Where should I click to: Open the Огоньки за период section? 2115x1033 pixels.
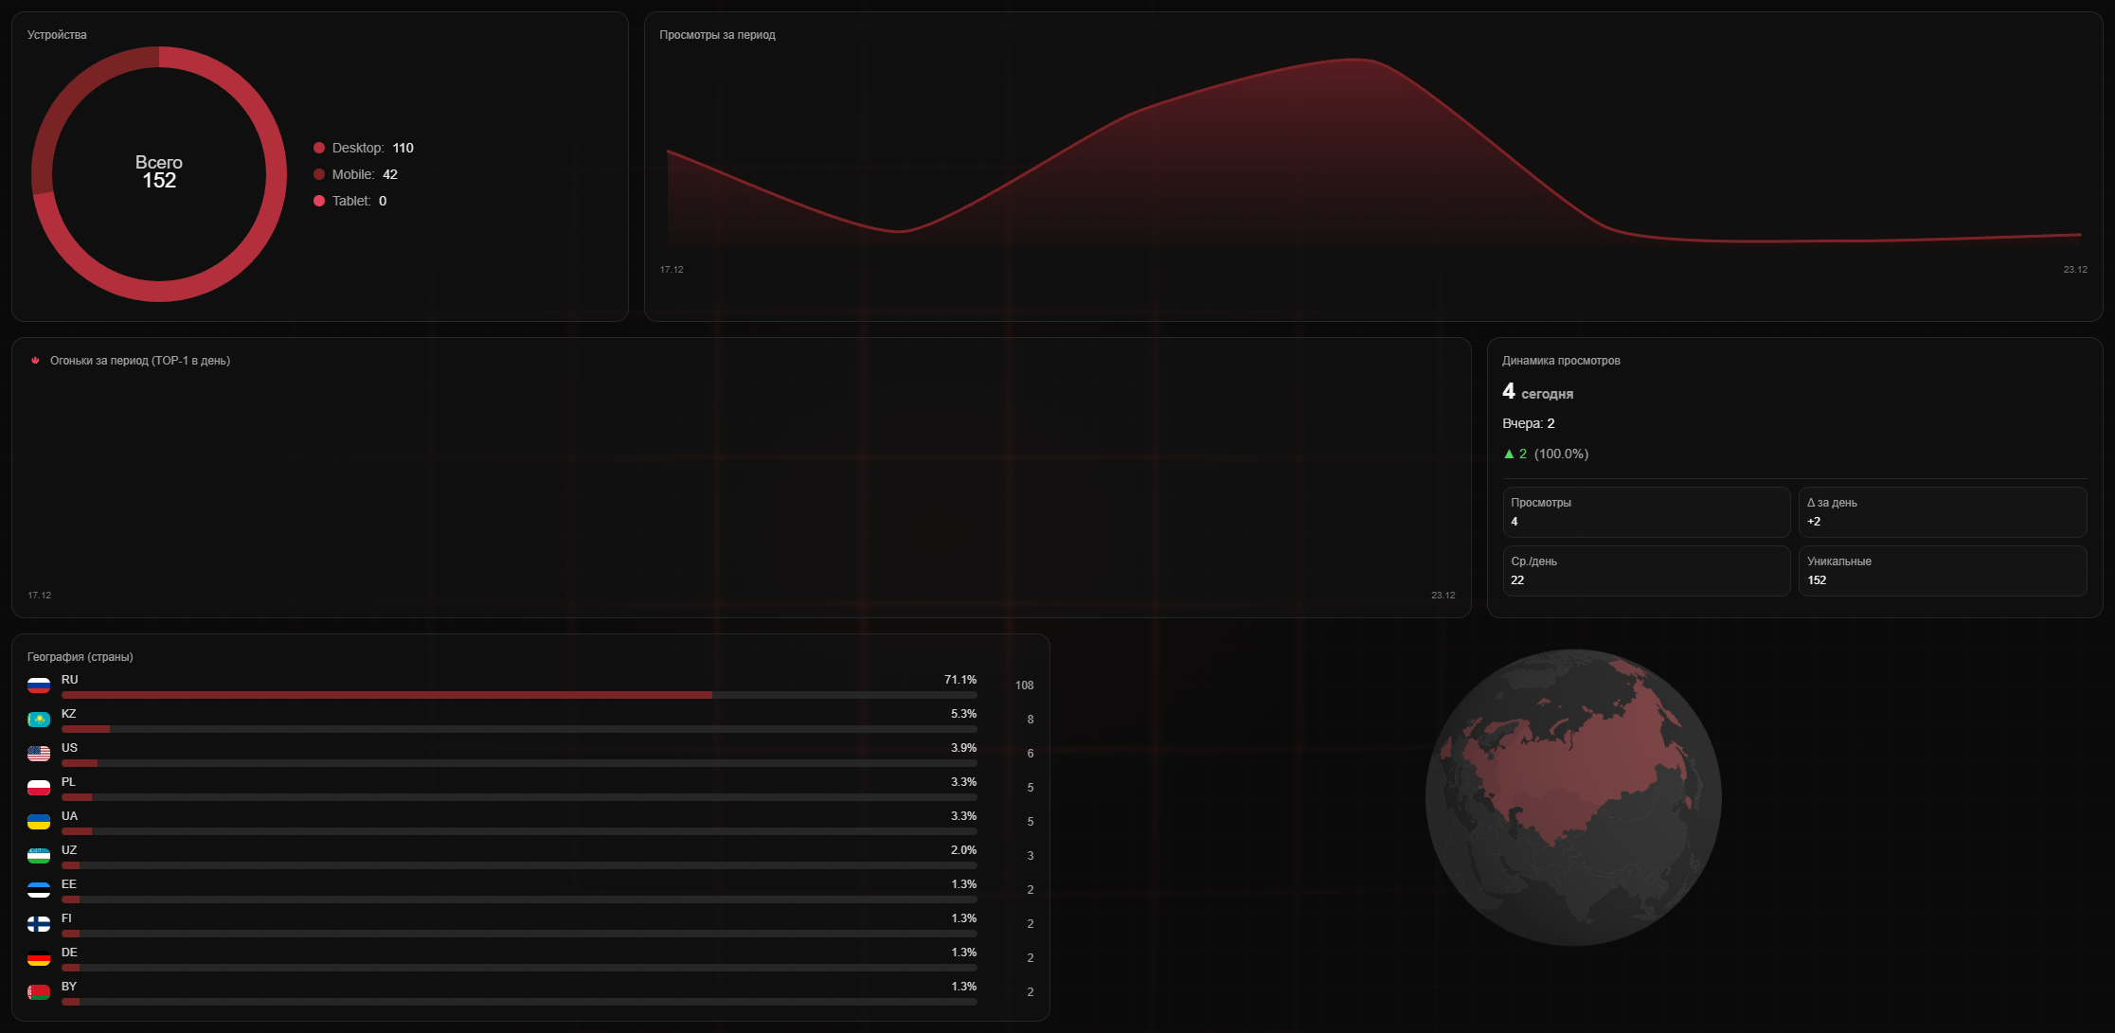click(142, 360)
